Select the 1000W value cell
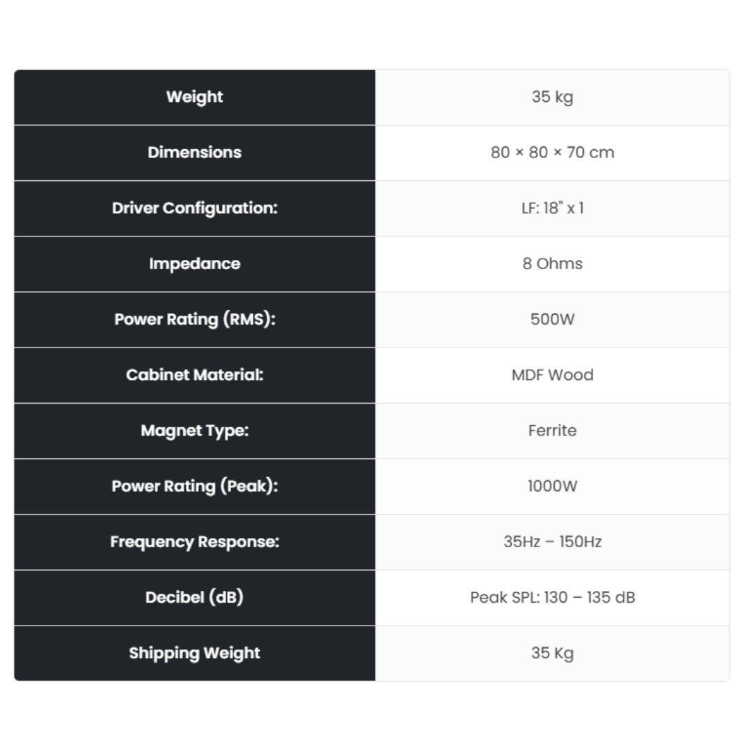The height and width of the screenshot is (749, 749). click(552, 486)
